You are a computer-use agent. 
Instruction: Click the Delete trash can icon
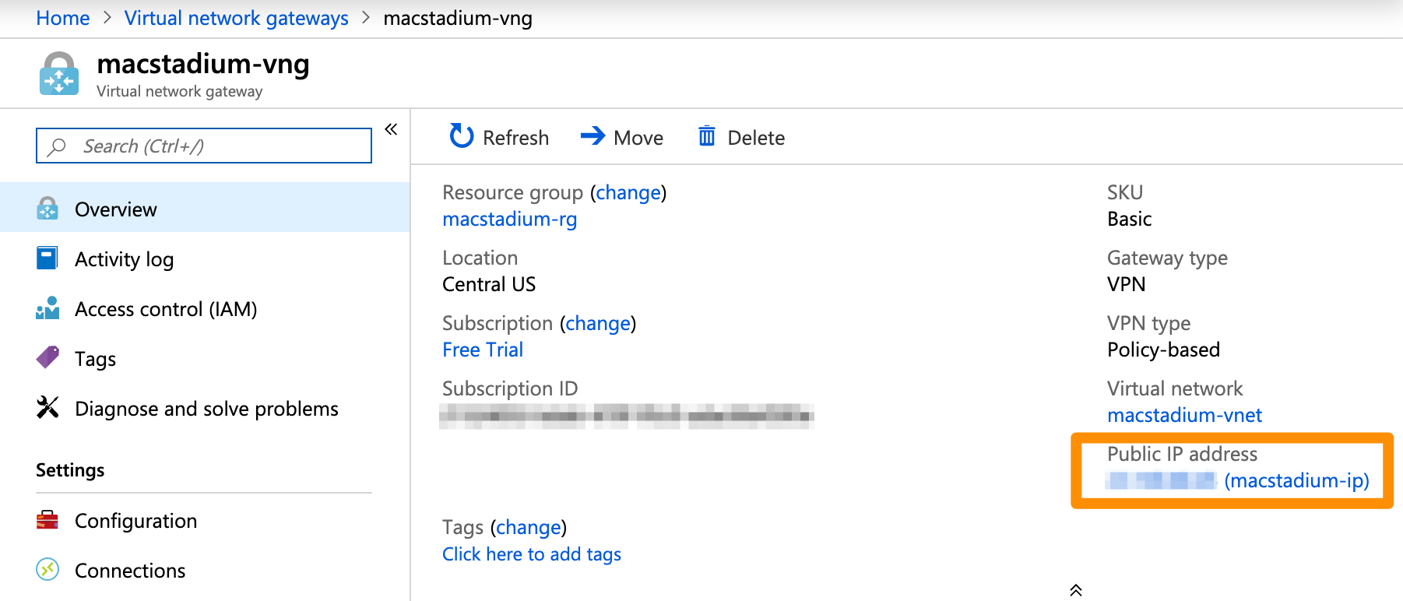tap(706, 136)
